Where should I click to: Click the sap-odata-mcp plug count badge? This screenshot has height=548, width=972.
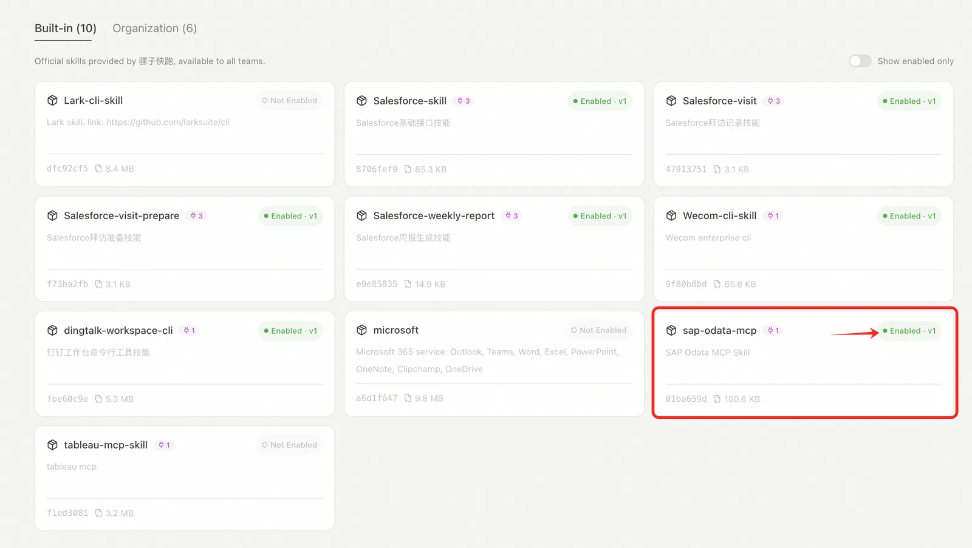coord(773,330)
